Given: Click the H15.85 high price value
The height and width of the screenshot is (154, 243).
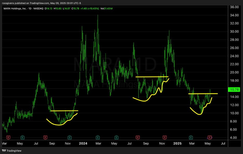Looking at the screenshot, I should click(x=57, y=9).
